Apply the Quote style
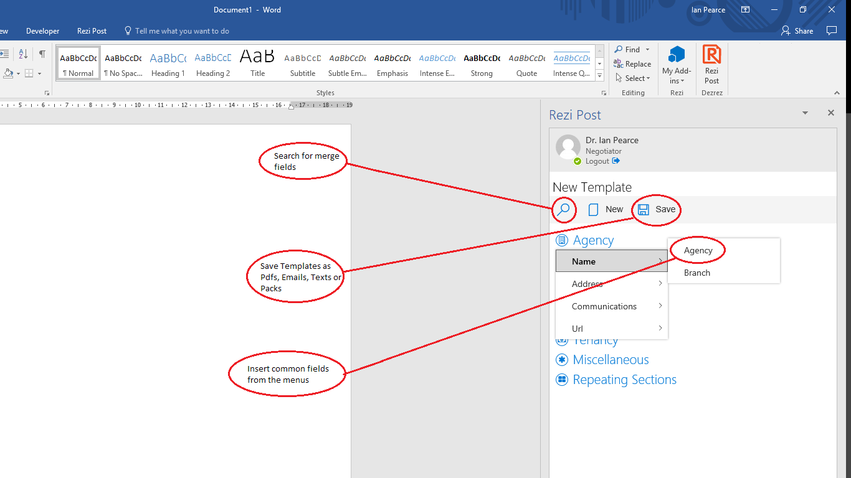 (527, 64)
